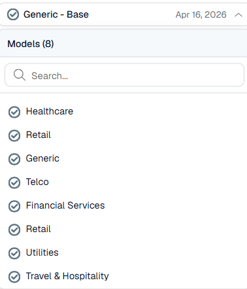Click the Apr 16, 2026 date label
The width and height of the screenshot is (247, 289).
point(201,14)
